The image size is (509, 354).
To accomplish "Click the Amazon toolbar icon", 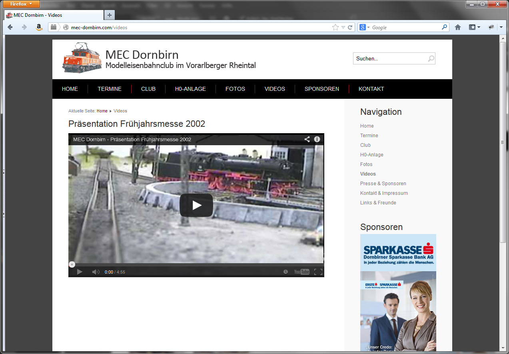I will pos(39,27).
